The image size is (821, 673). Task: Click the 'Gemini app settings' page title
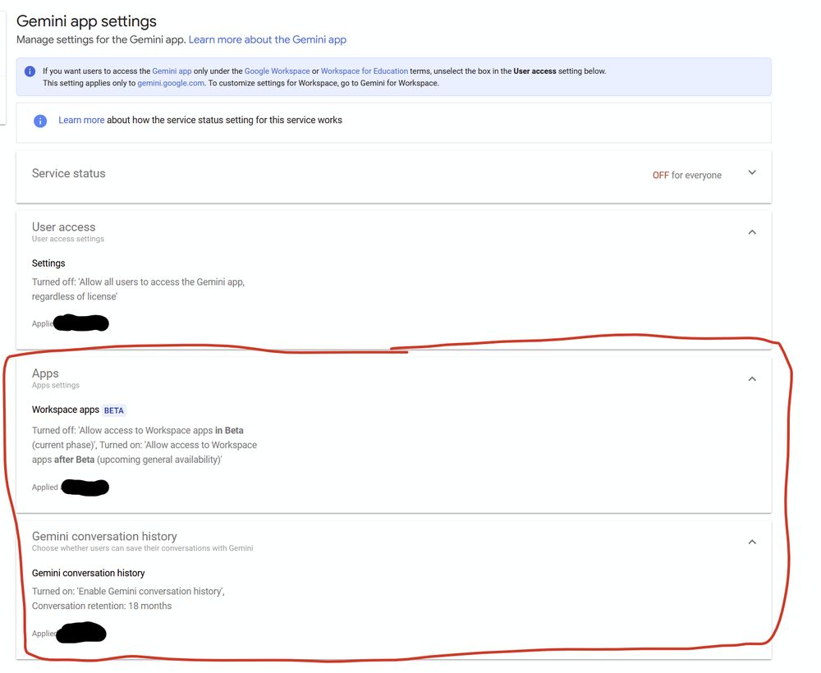86,21
